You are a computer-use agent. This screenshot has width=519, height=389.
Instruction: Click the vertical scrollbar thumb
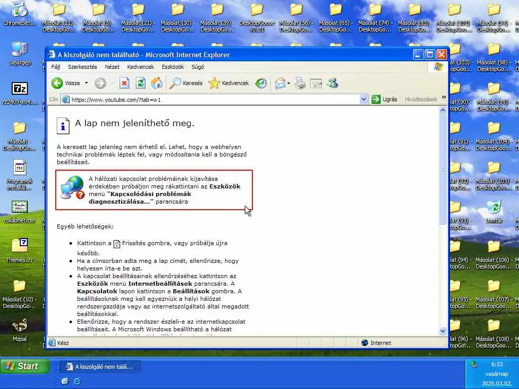442,169
